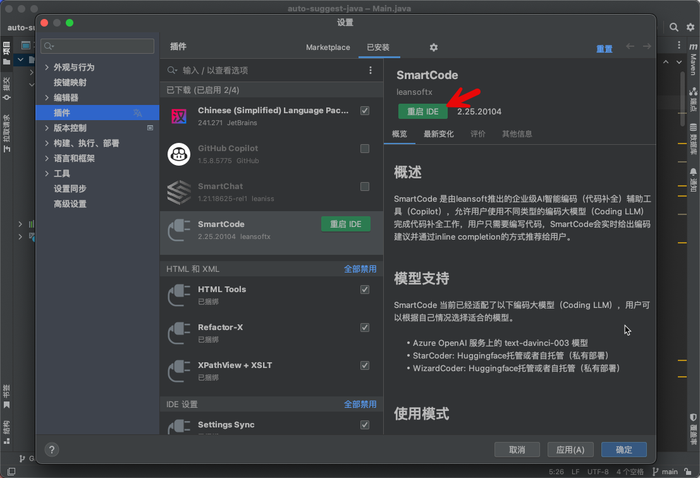Open the Notifications tool window
The height and width of the screenshot is (478, 700).
693,180
